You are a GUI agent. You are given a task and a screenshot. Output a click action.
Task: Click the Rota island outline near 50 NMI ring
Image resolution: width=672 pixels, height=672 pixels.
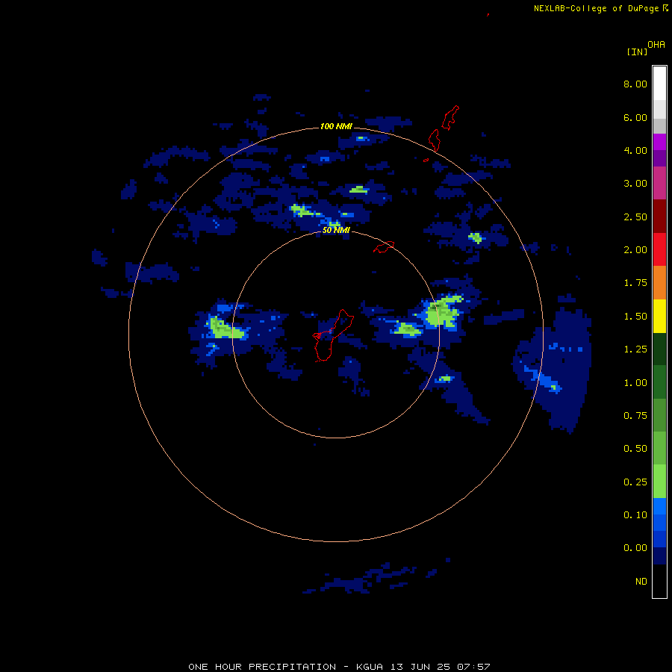point(384,247)
